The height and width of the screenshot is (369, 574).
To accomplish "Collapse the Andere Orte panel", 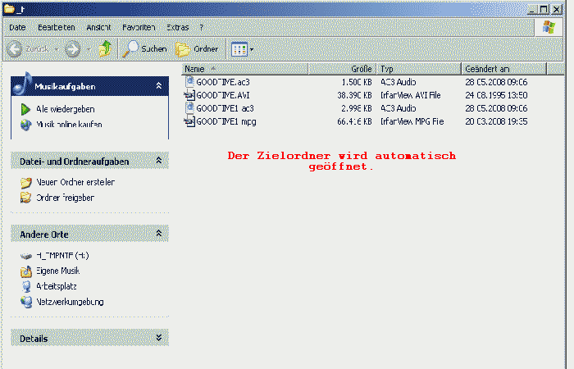I will [158, 234].
